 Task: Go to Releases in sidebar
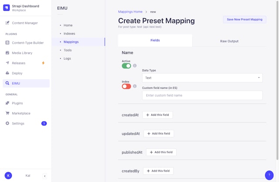[18, 63]
